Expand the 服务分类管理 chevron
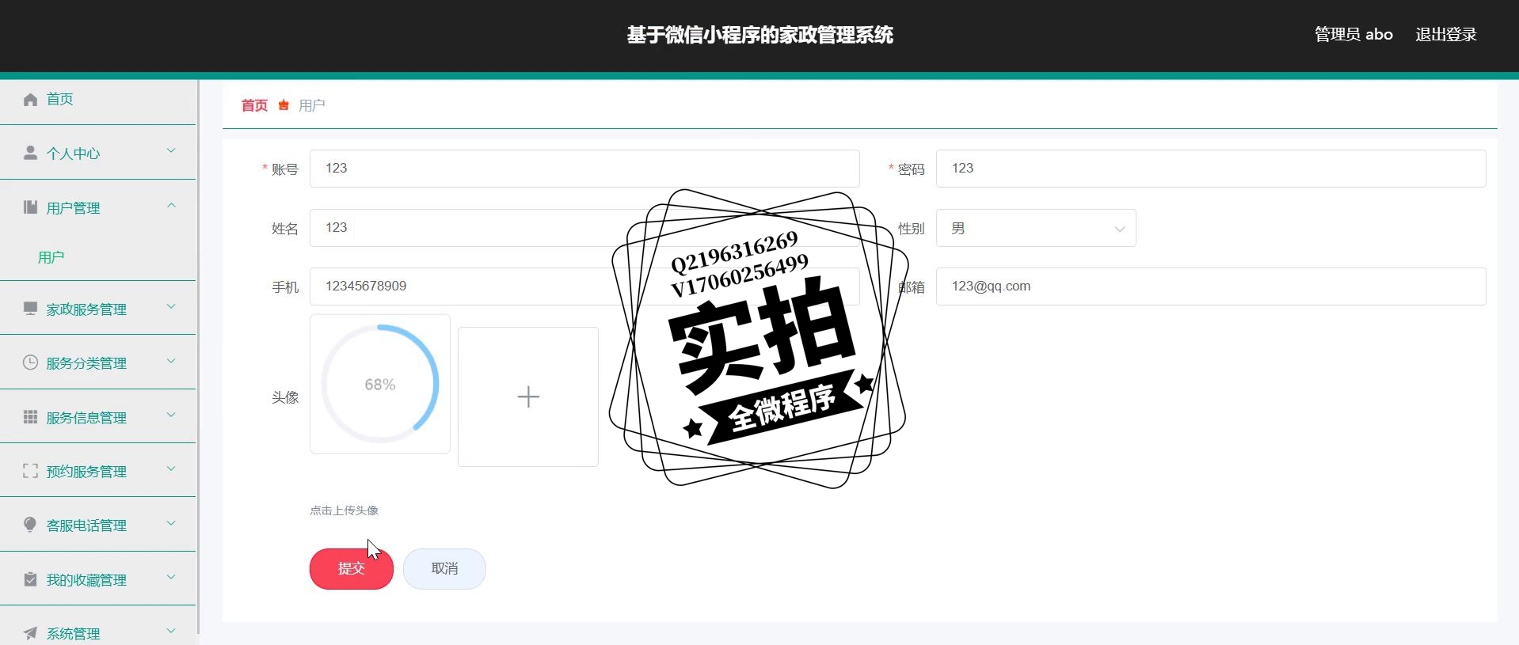 point(171,361)
